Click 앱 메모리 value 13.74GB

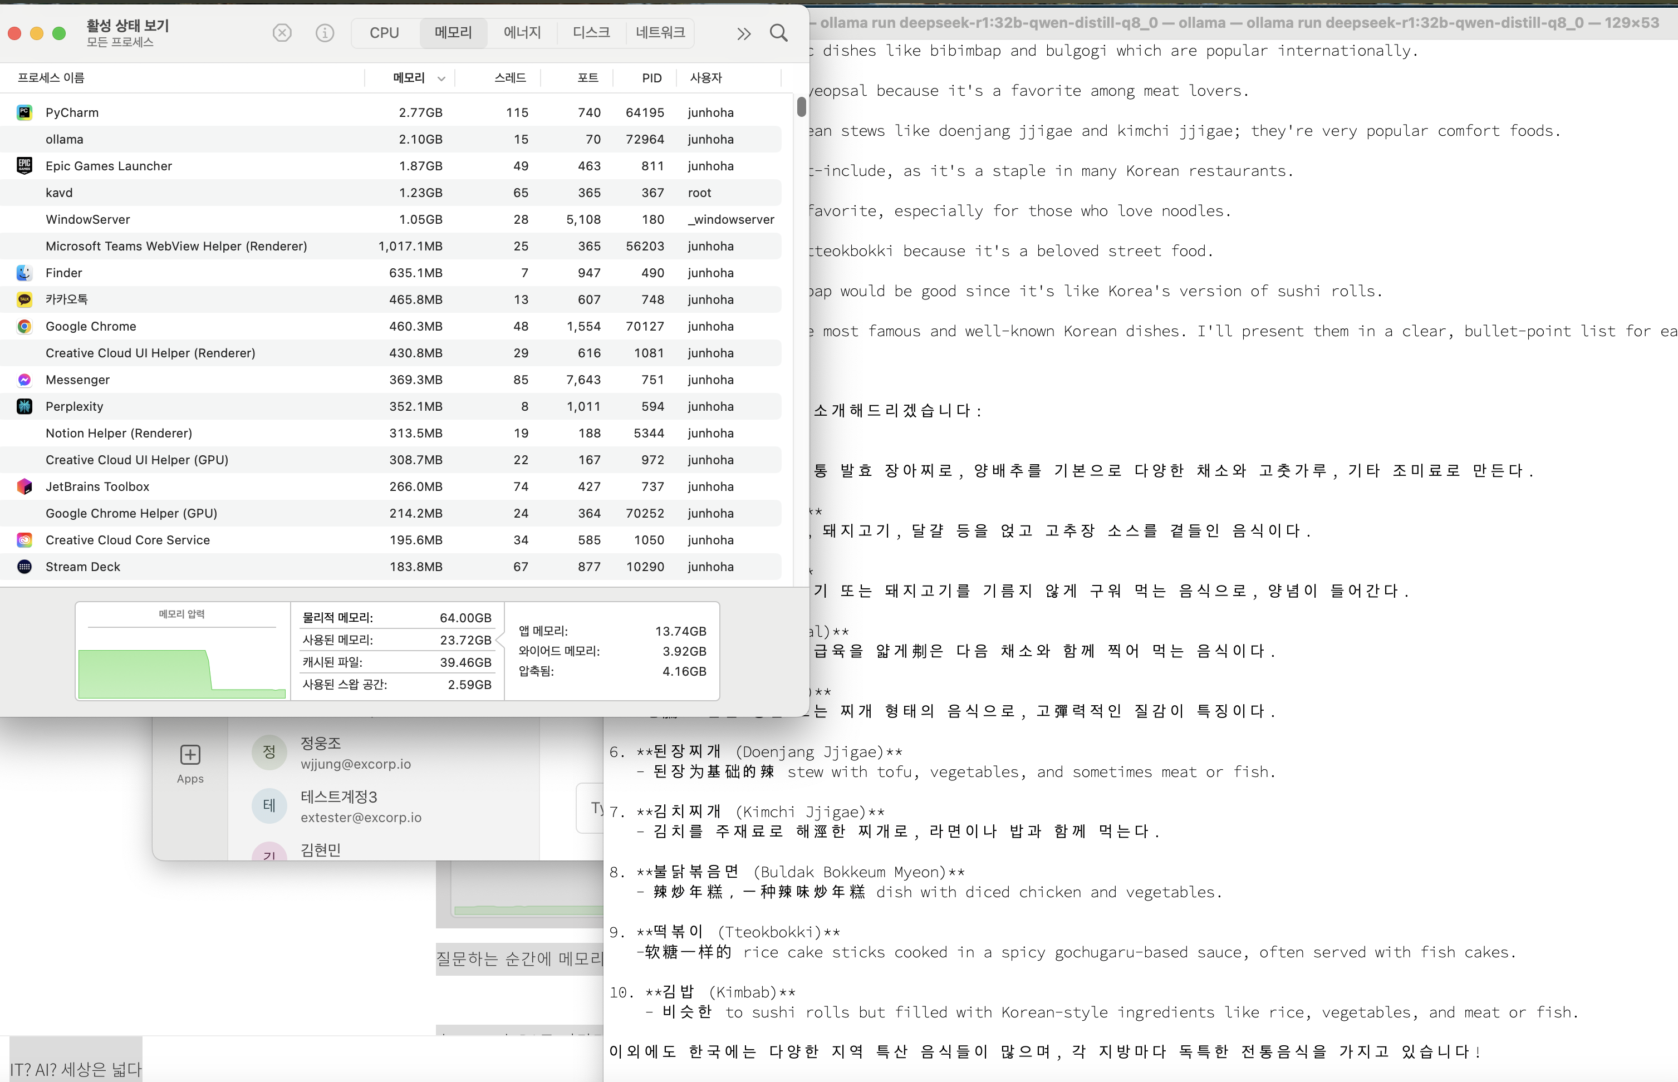[680, 631]
